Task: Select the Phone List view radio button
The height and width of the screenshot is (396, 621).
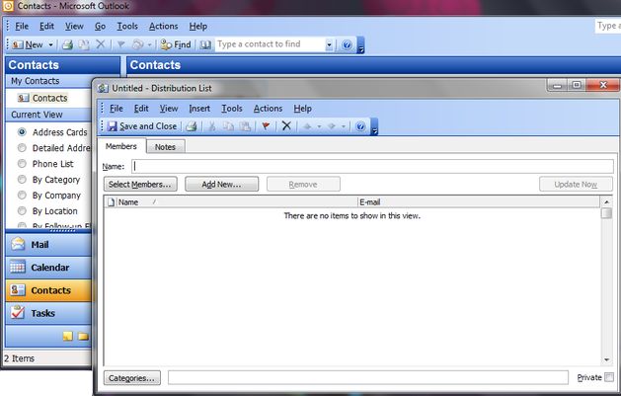Action: click(x=22, y=164)
